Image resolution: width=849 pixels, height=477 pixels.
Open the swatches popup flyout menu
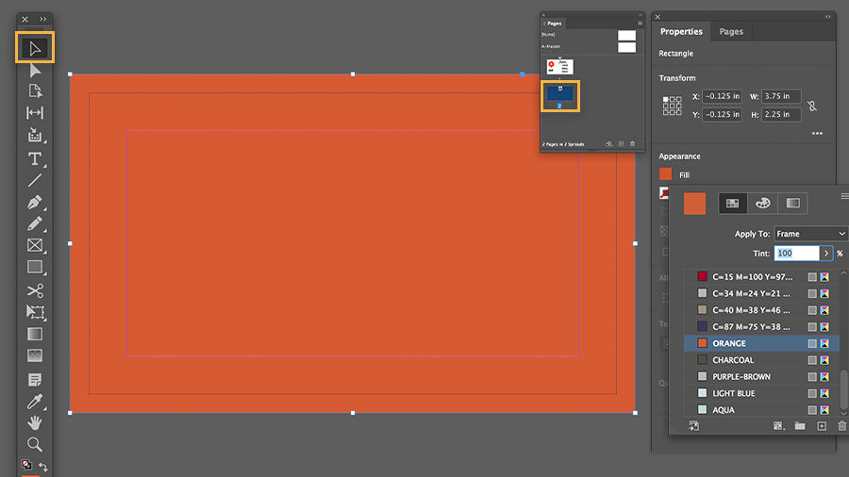[844, 196]
